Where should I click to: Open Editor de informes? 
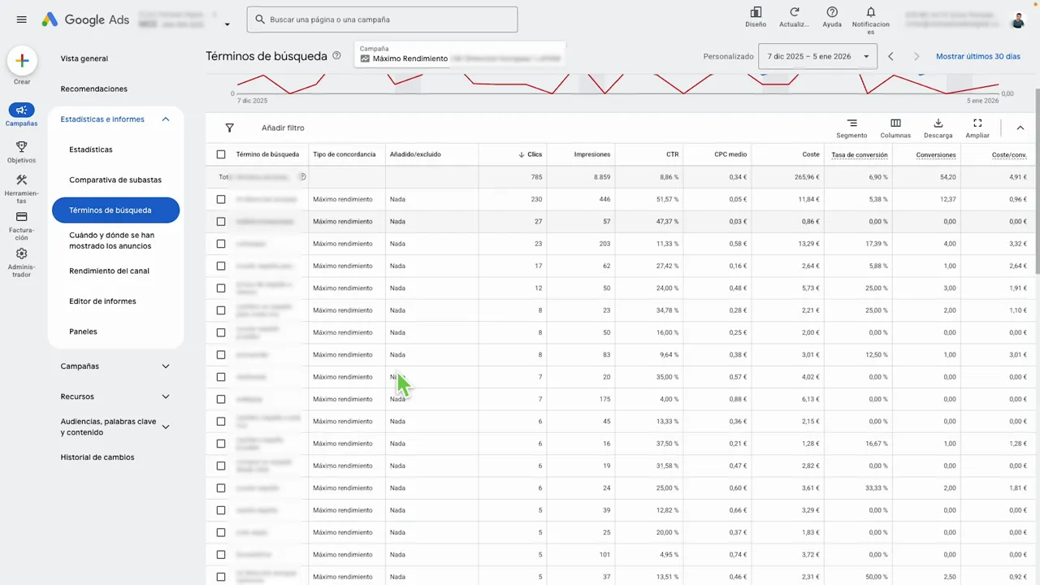tap(102, 301)
